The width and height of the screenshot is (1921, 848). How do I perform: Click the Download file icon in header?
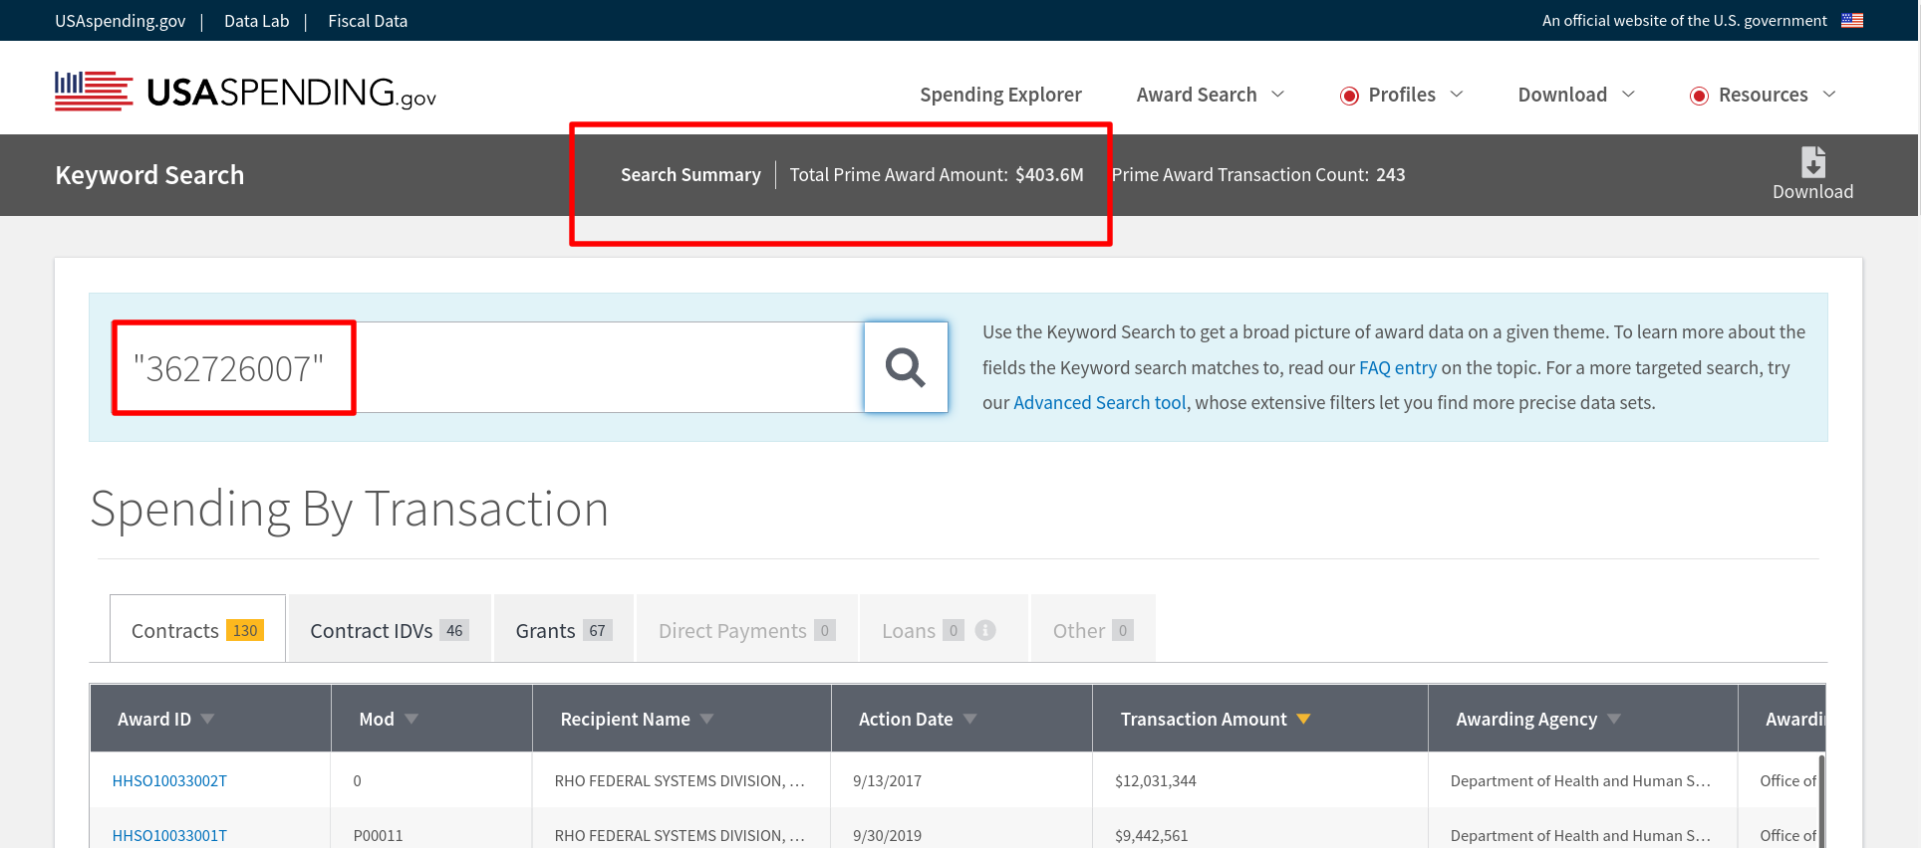(1812, 161)
